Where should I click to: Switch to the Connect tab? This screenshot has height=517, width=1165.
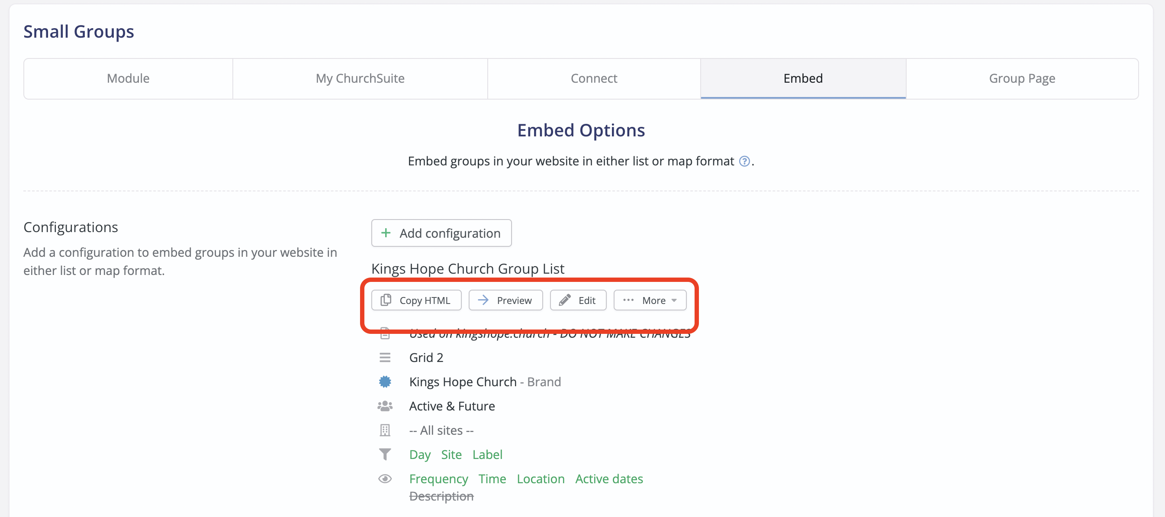[594, 78]
